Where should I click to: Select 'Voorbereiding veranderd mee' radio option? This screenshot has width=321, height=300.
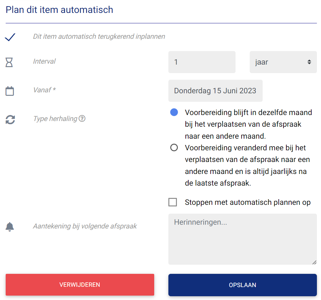coord(174,147)
